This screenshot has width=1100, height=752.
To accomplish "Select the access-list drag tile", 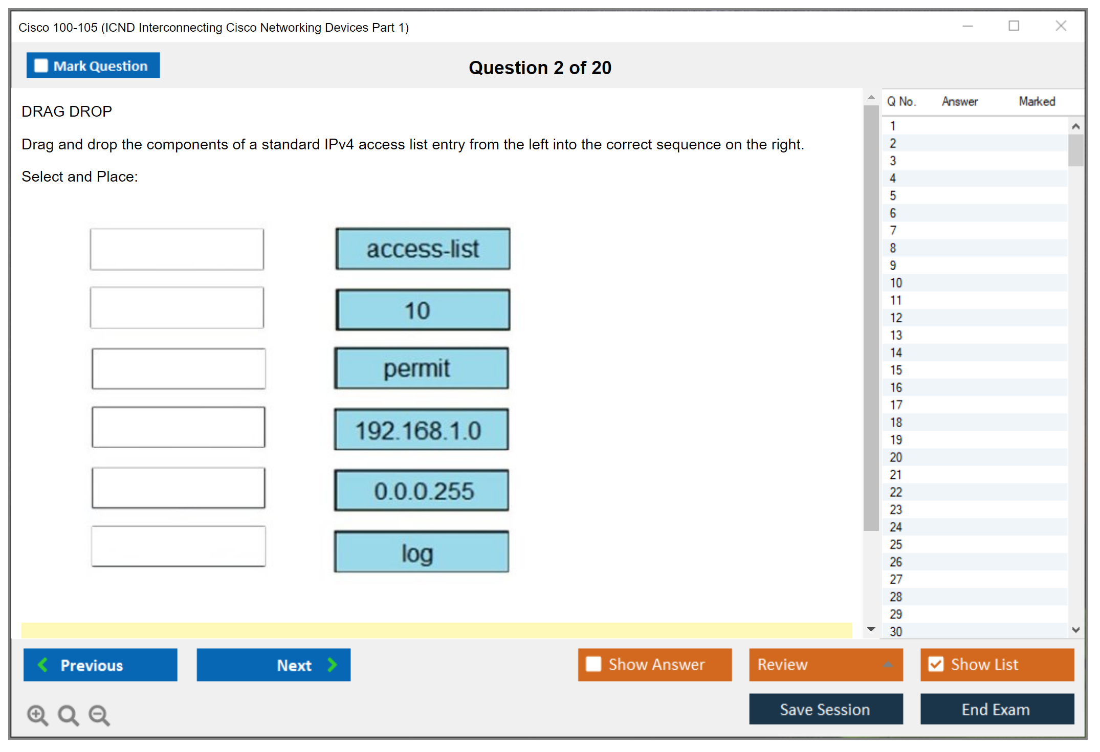I will click(x=423, y=249).
